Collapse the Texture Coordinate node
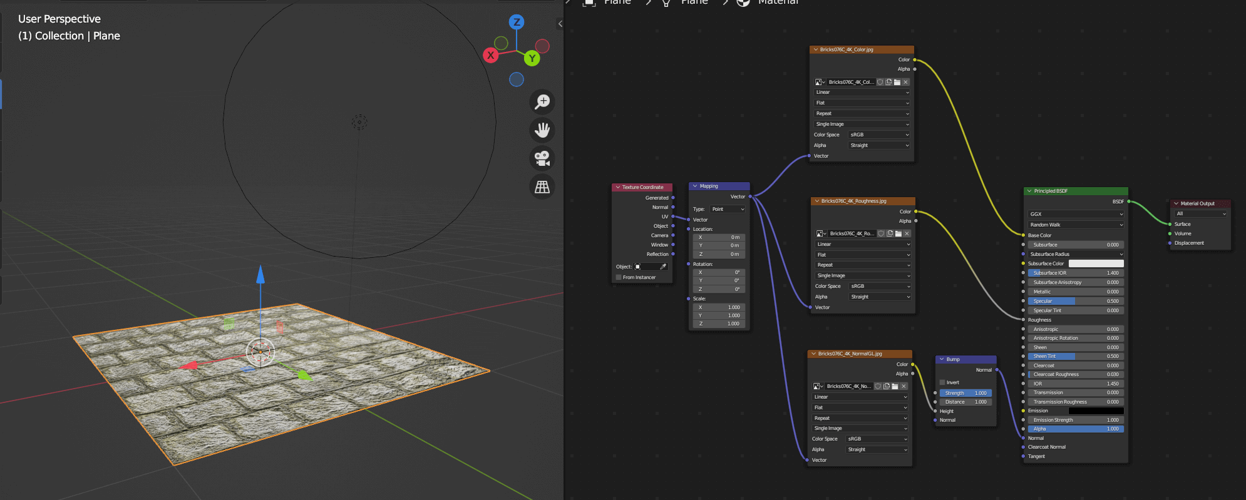 pos(618,187)
